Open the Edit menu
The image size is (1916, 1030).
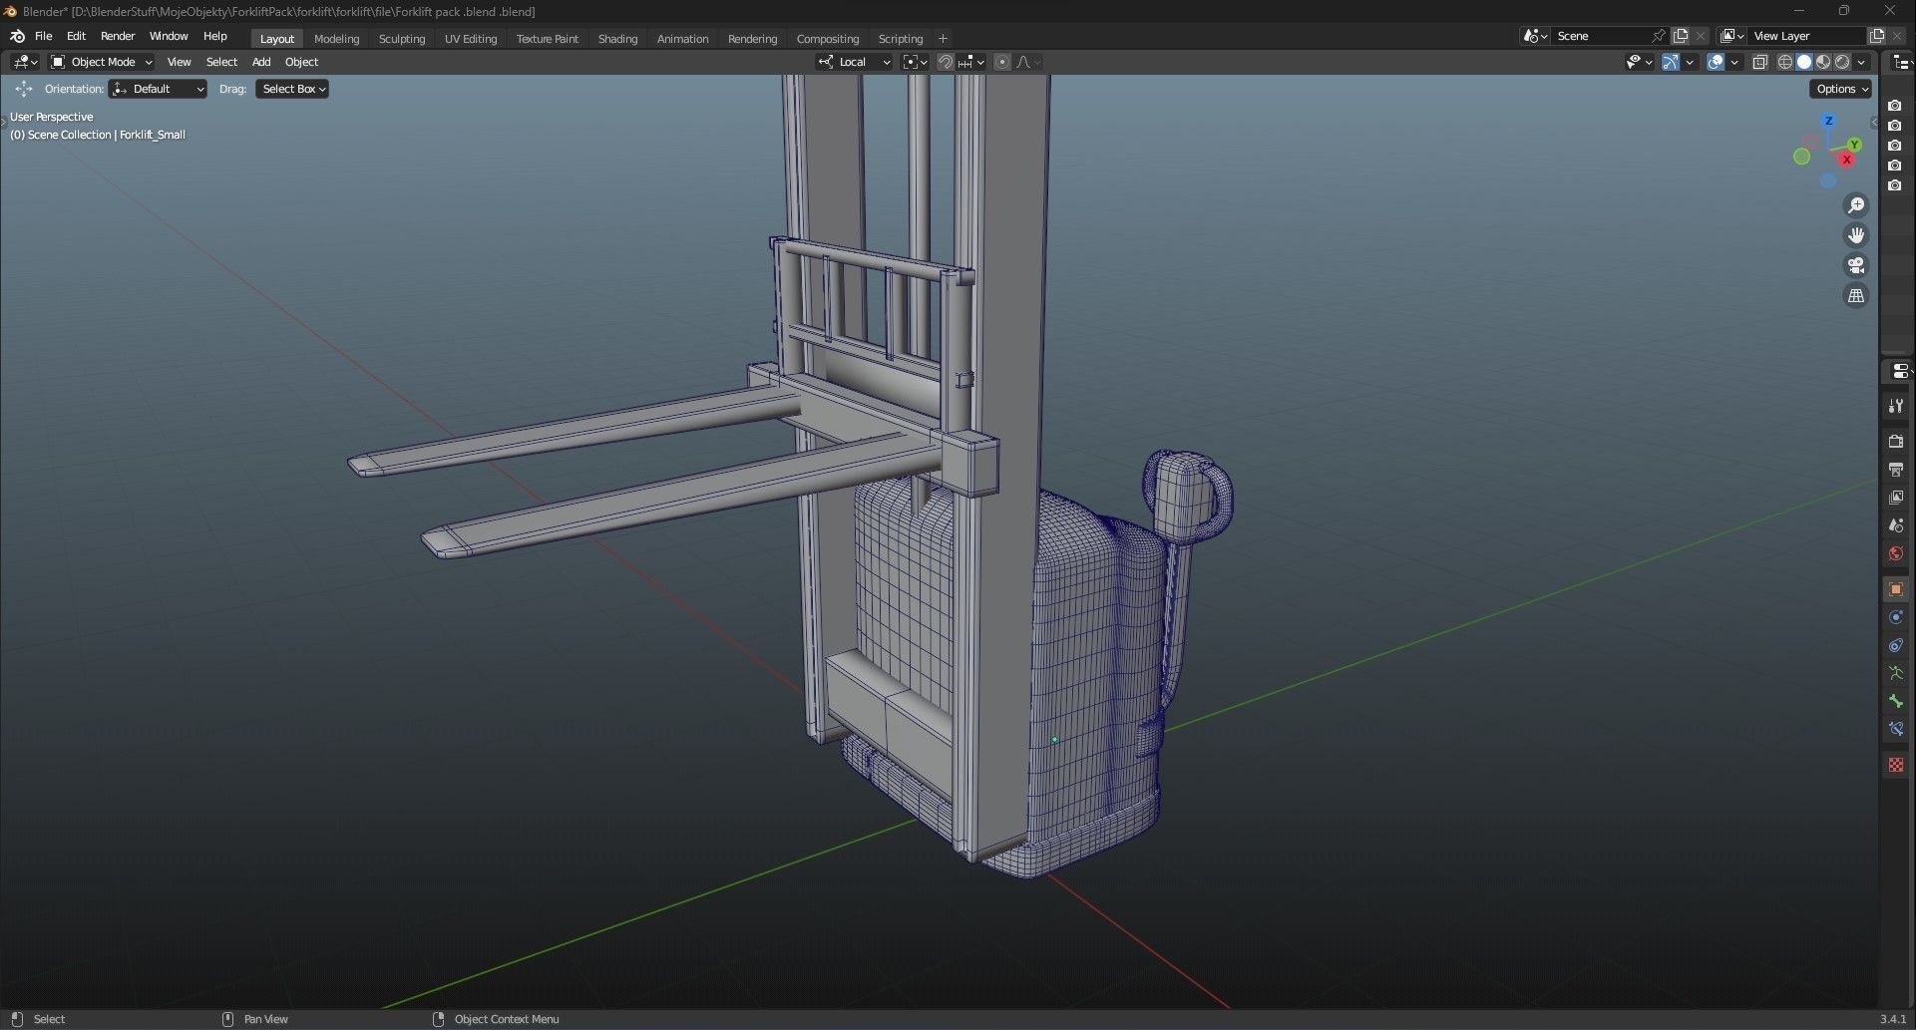point(77,36)
